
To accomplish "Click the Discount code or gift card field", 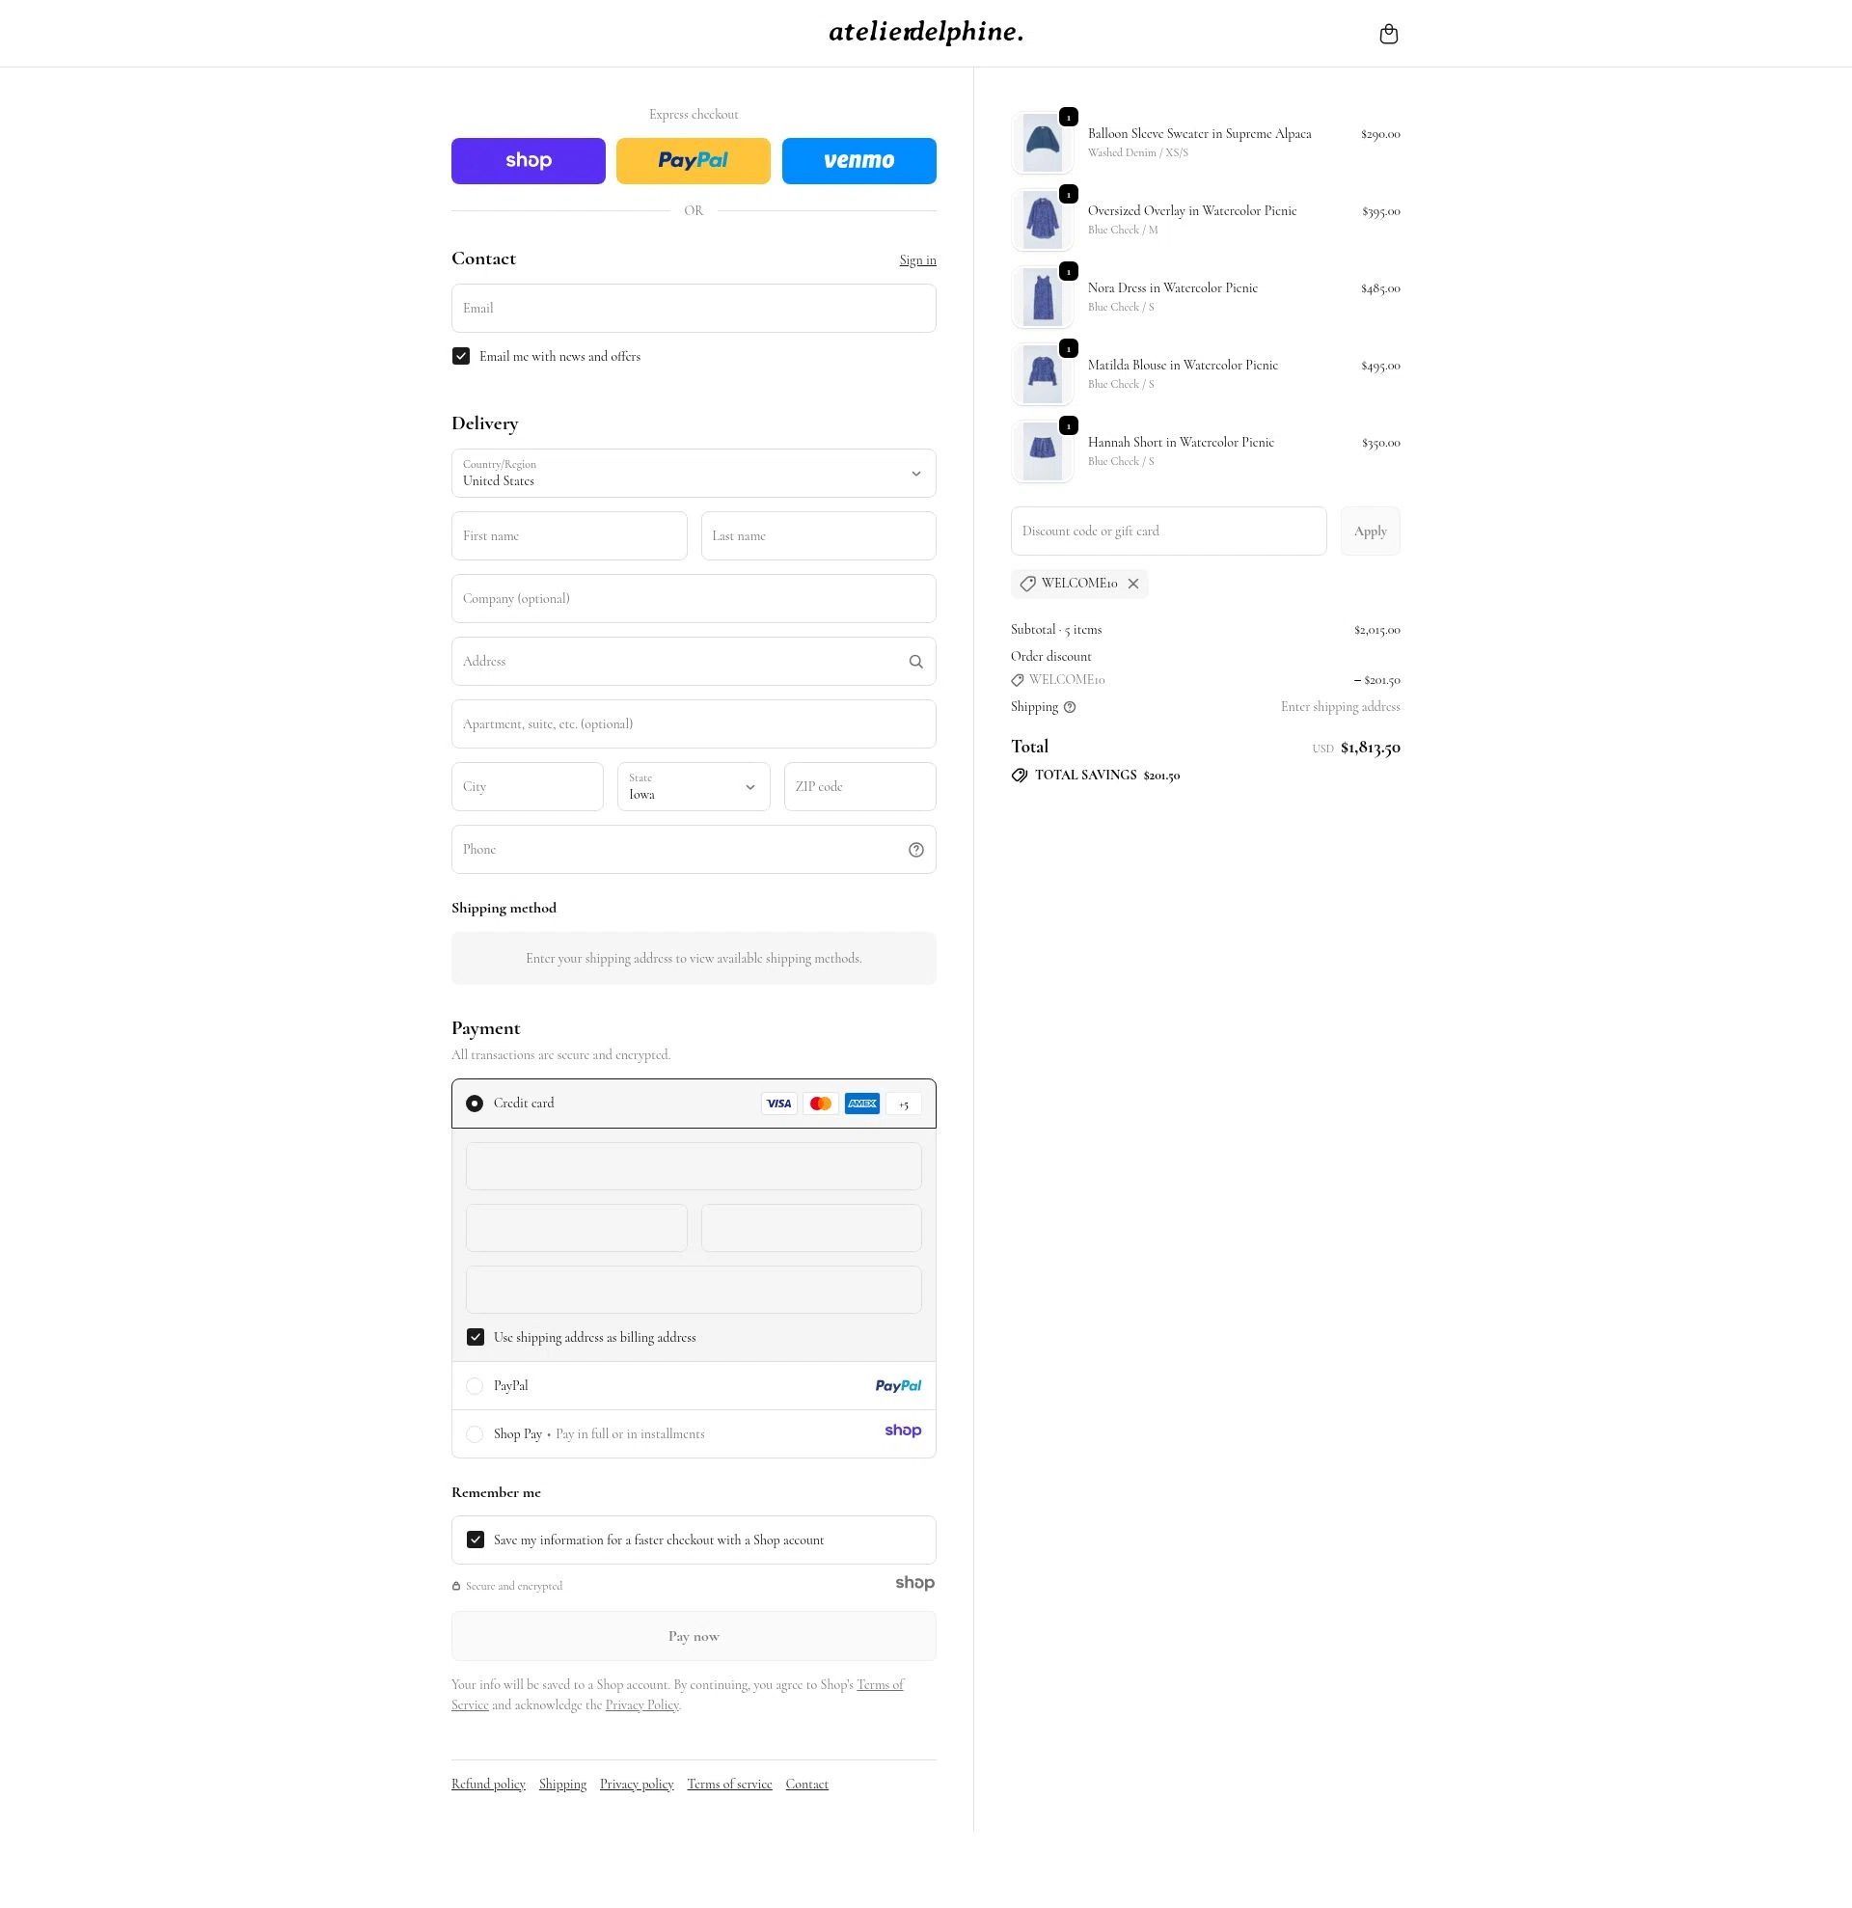I will [1168, 532].
